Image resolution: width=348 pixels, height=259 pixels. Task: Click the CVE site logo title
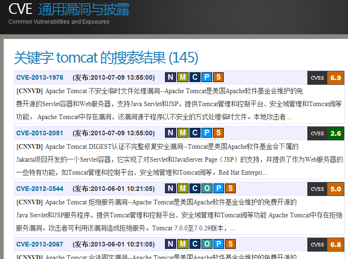pos(69,9)
